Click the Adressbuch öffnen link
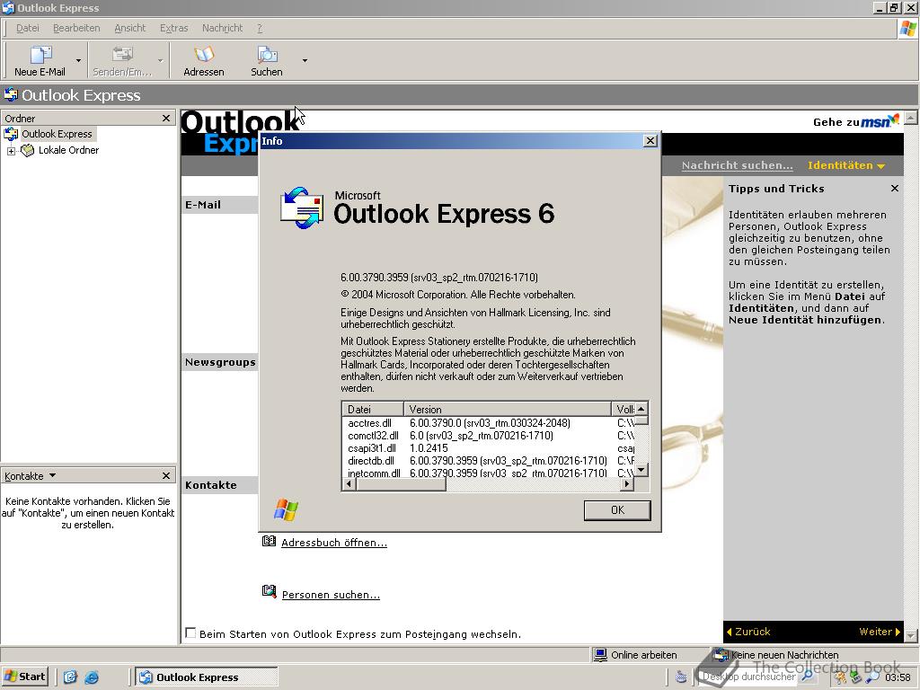This screenshot has width=920, height=690. click(x=334, y=543)
